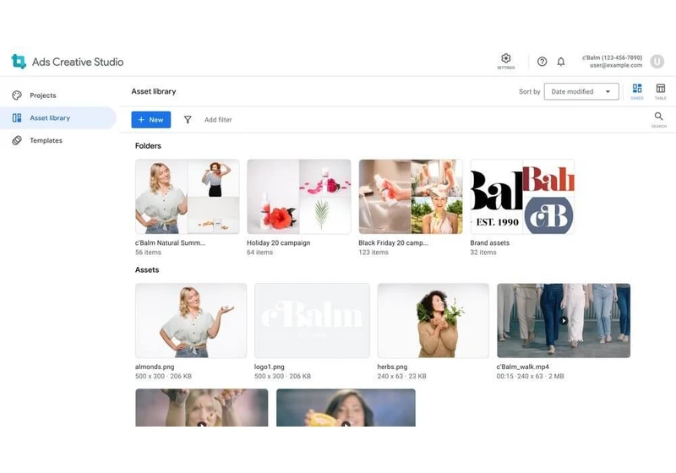
Task: Click the "c'Balm Natural Summ..." folder name
Action: (170, 242)
